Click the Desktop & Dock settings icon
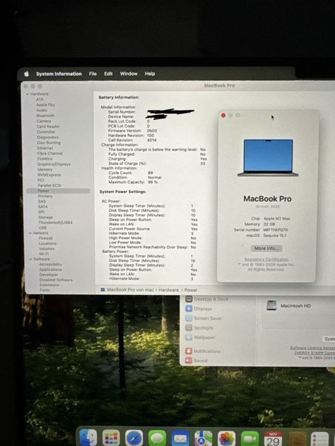 point(189,299)
